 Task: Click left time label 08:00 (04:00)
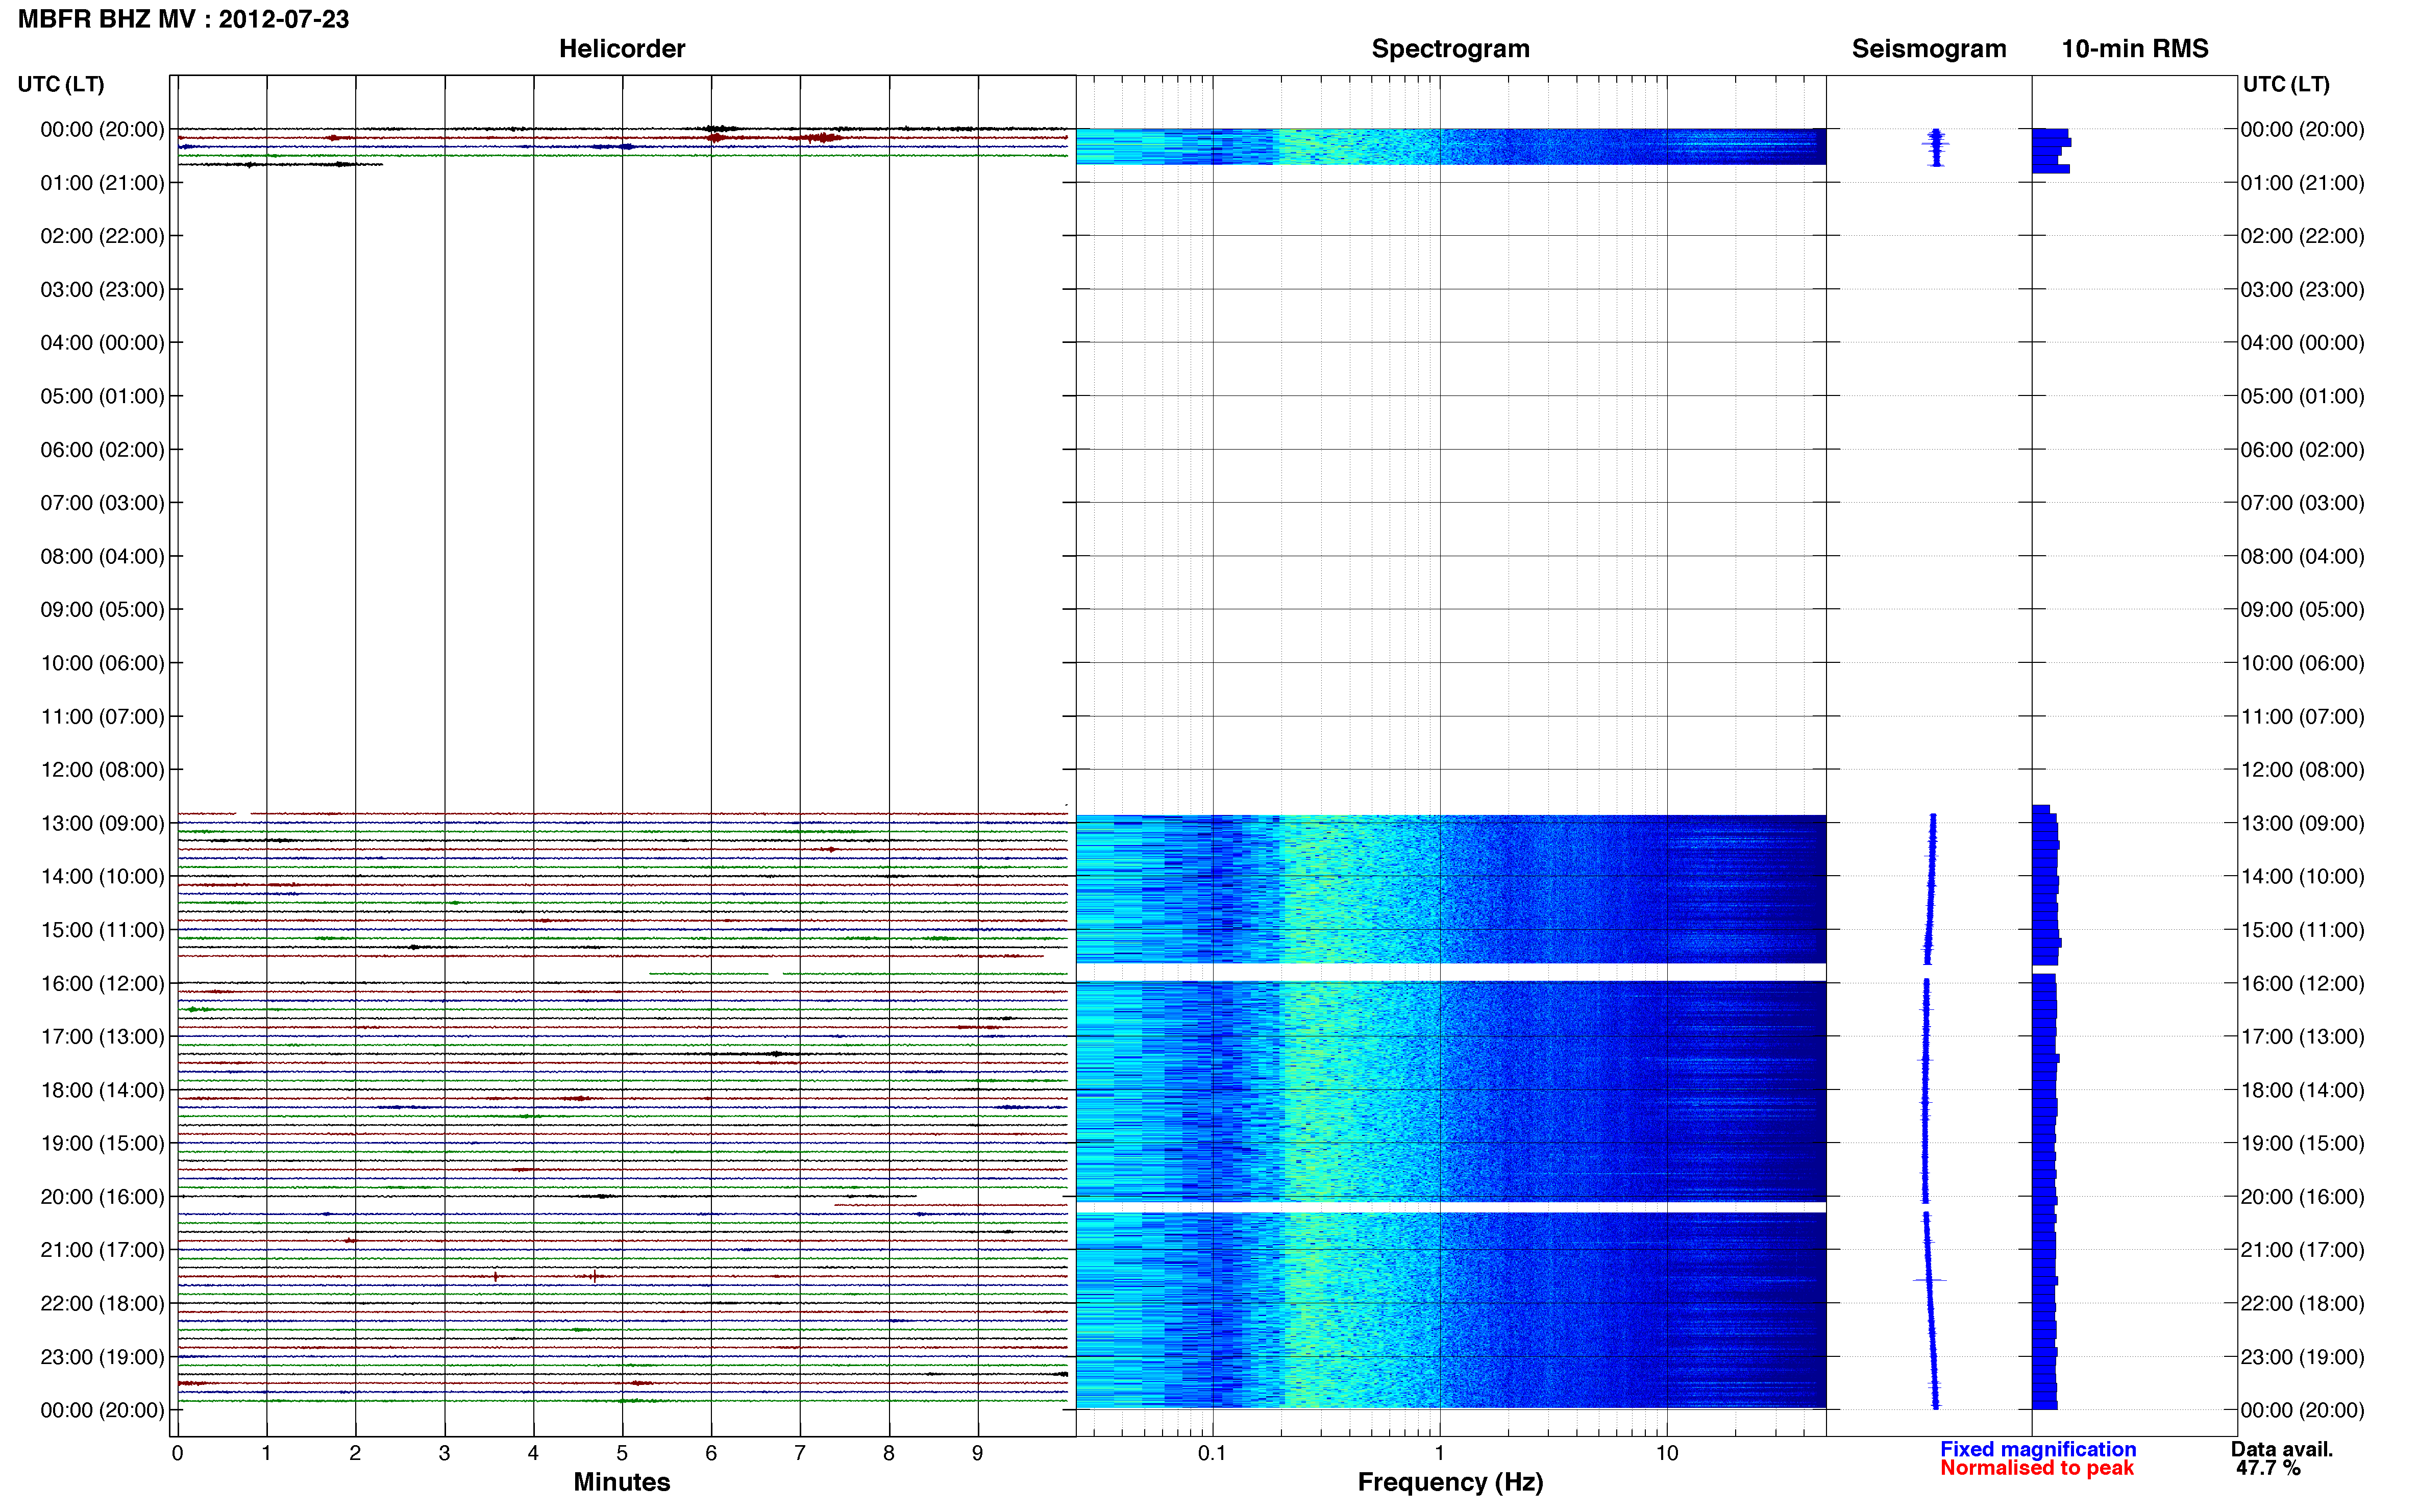pyautogui.click(x=102, y=556)
